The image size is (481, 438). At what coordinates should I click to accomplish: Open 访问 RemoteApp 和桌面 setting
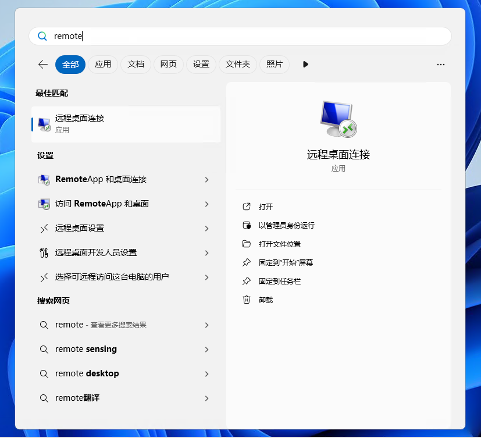click(x=102, y=204)
